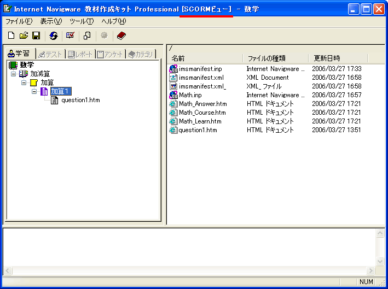Select question1.htm in the tree
This screenshot has width=388, height=289.
(x=80, y=100)
